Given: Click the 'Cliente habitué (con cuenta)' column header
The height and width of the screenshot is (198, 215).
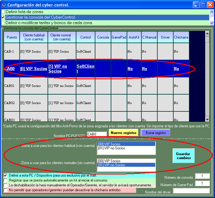Looking at the screenshot, I should pos(34,37).
